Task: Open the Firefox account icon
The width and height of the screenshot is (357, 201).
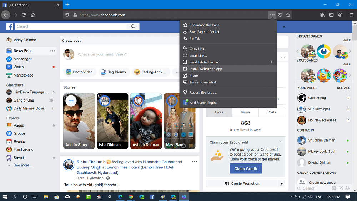Action: (x=340, y=15)
